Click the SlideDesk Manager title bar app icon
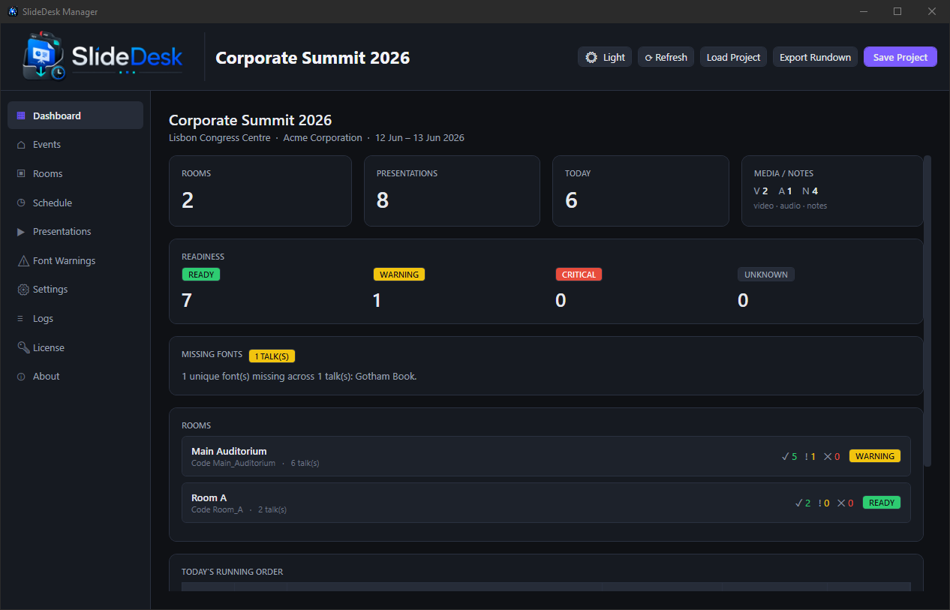This screenshot has height=610, width=950. 12,11
